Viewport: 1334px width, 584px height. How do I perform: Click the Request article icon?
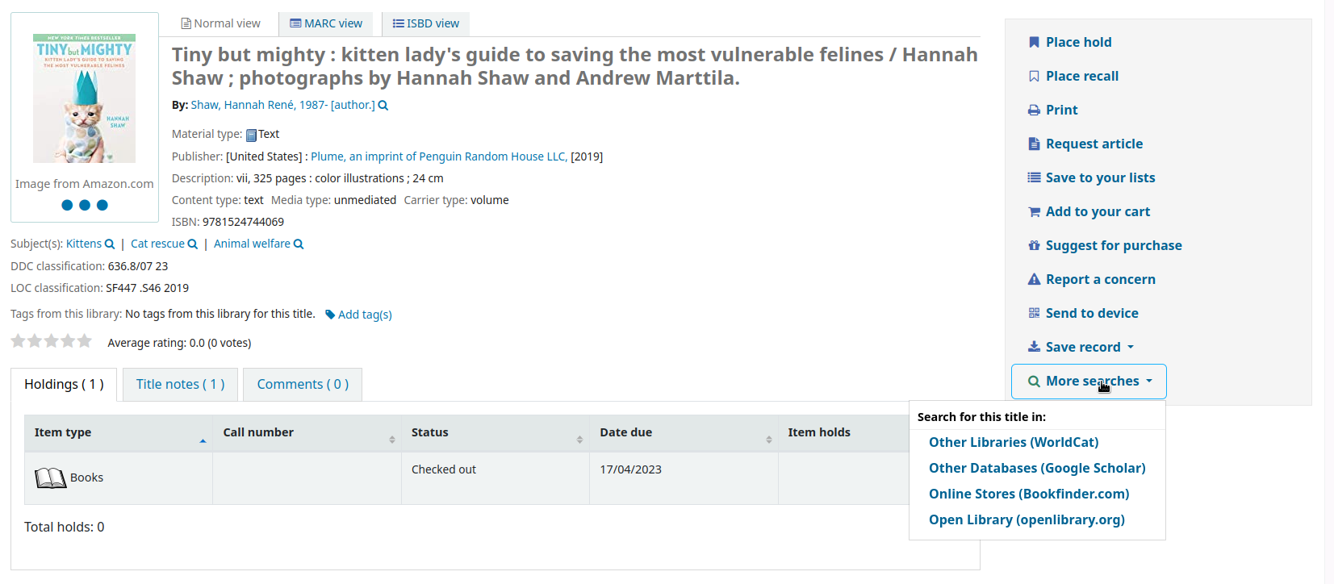click(1034, 144)
